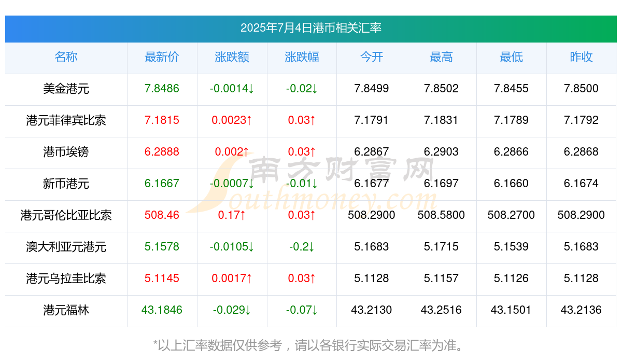Image resolution: width=622 pixels, height=362 pixels.
Task: Click previous close 7.1792
Action: tap(581, 120)
